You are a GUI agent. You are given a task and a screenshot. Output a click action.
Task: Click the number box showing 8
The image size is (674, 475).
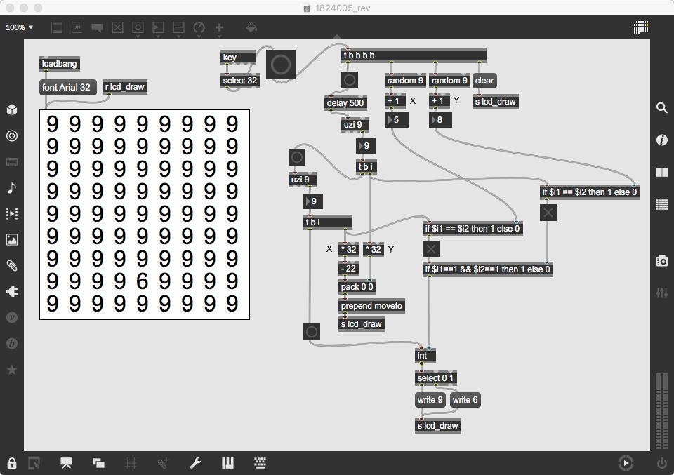click(x=441, y=120)
